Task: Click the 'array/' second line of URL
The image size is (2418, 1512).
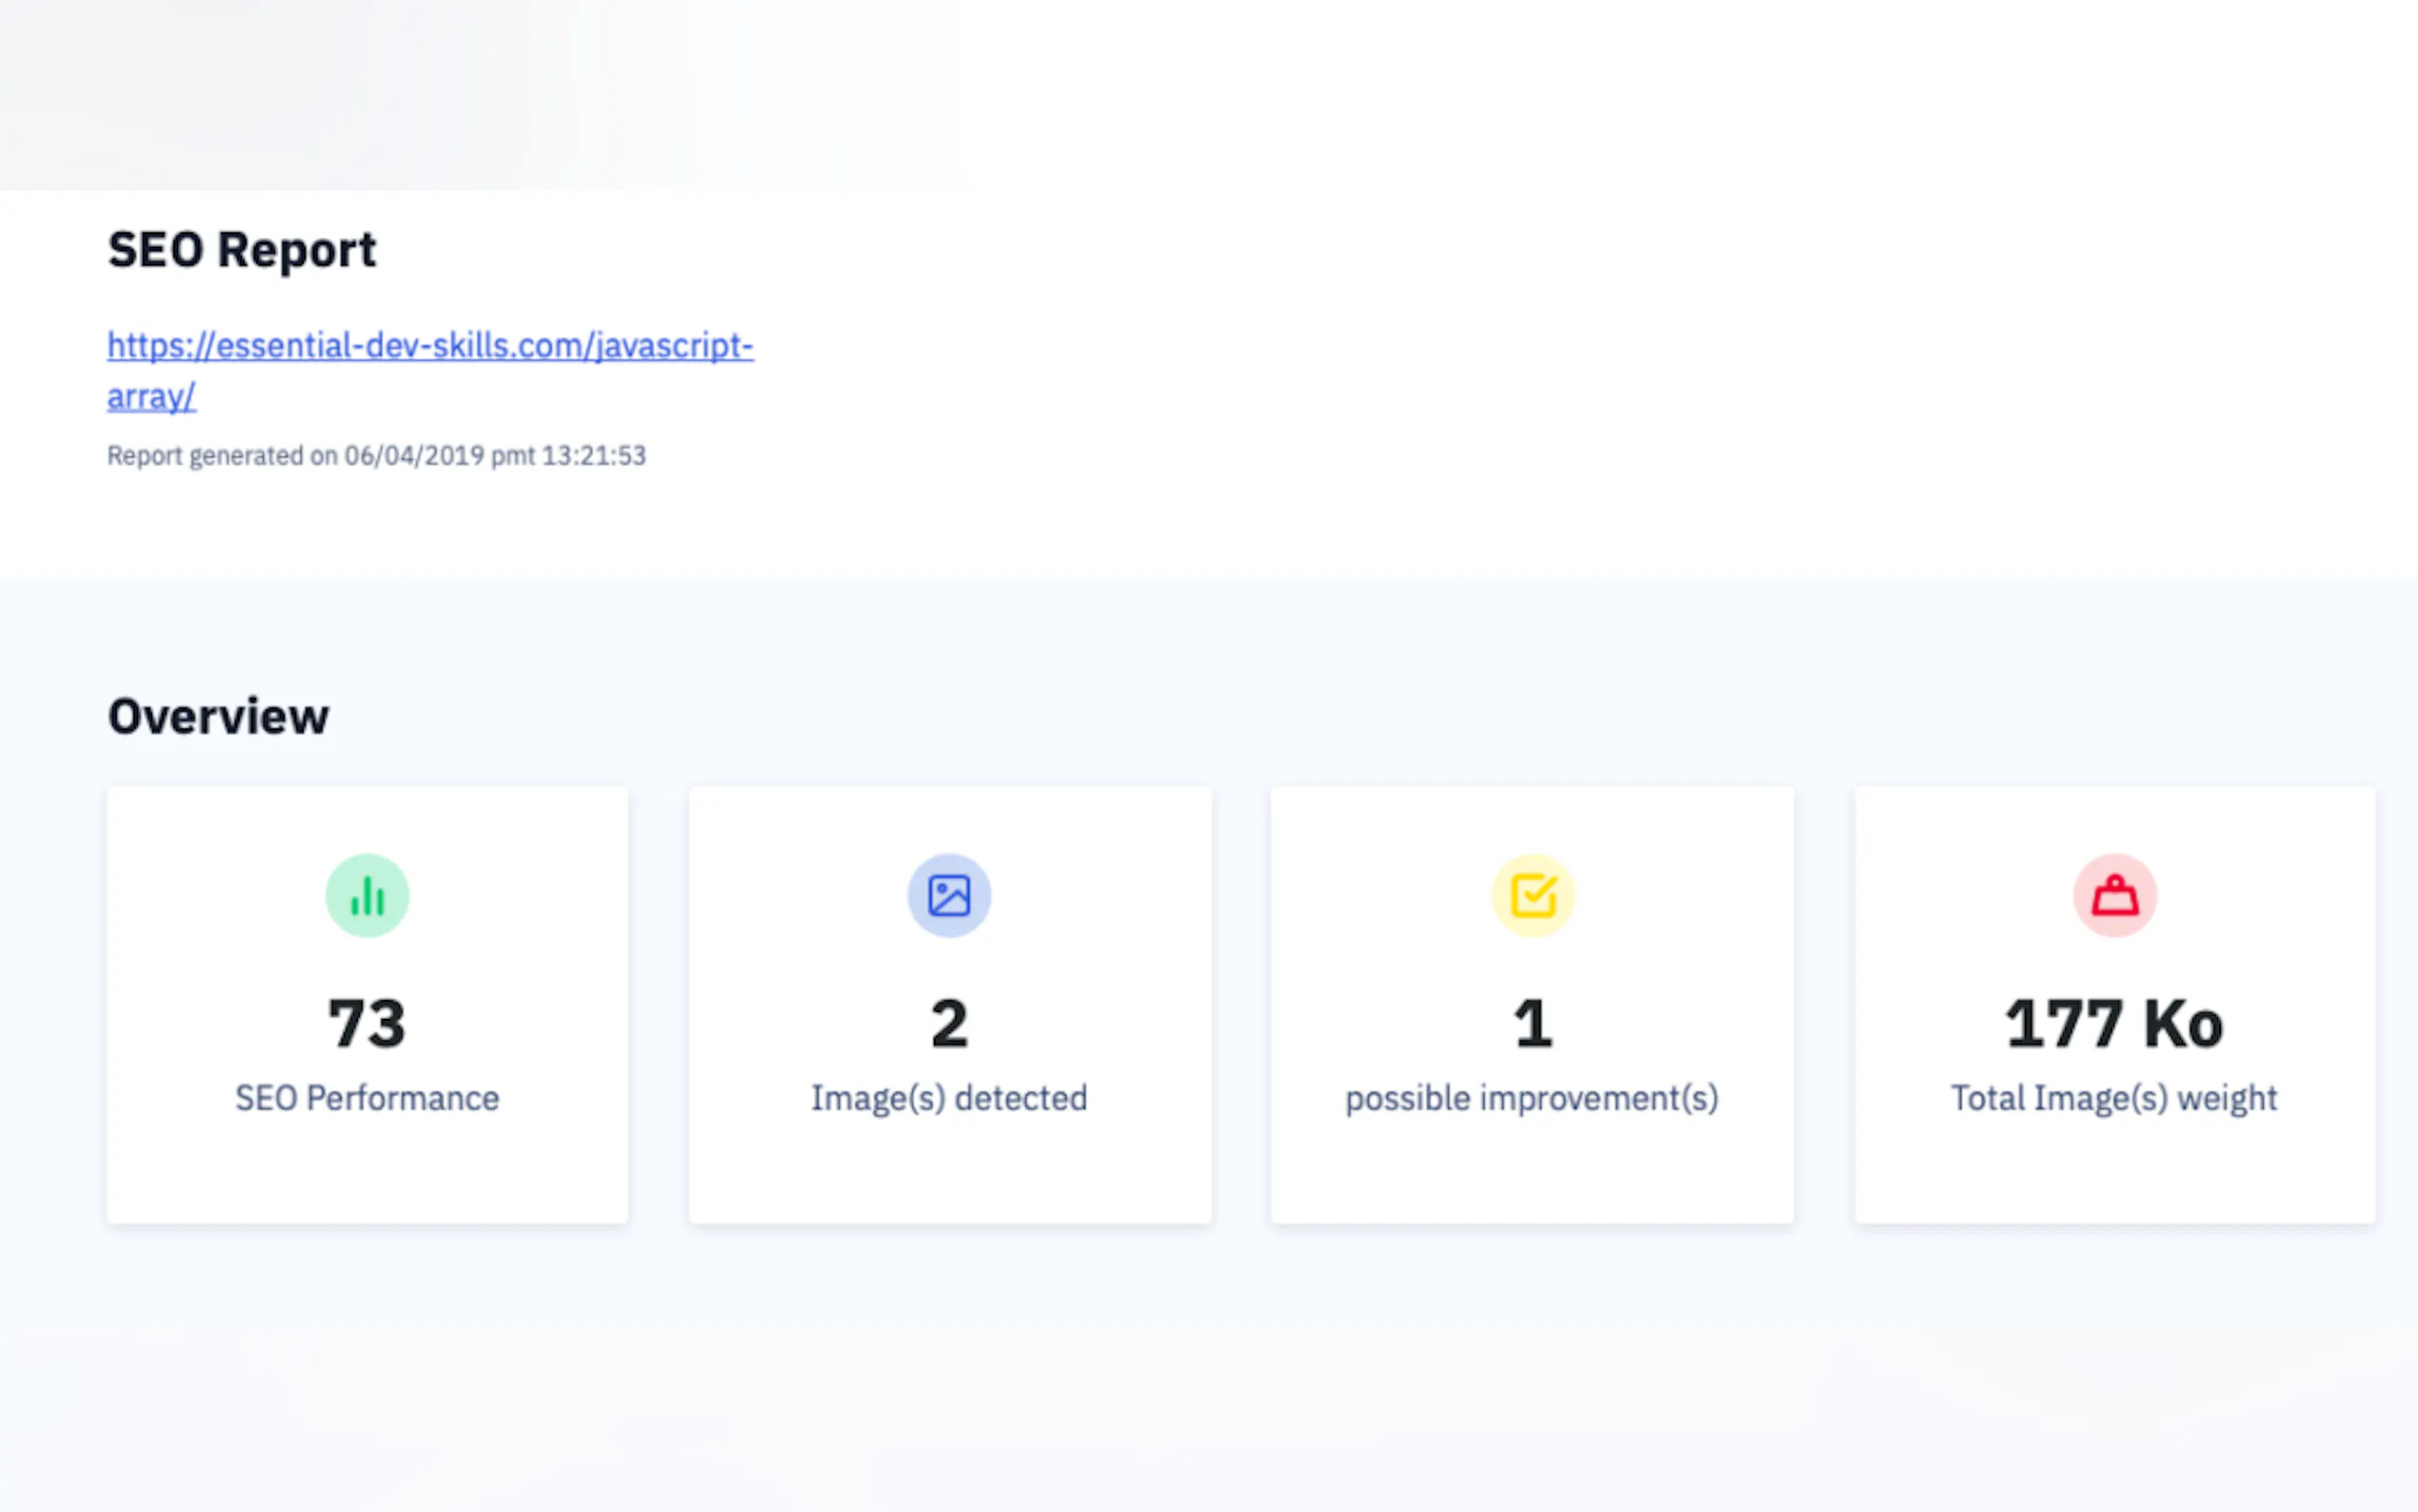Action: pos(151,397)
